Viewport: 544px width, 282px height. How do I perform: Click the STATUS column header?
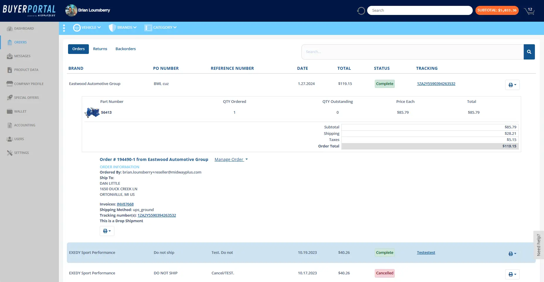click(x=382, y=68)
